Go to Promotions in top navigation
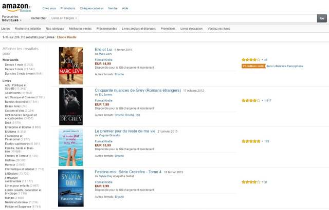Image resolution: width=329 pixels, height=210 pixels. [68, 8]
